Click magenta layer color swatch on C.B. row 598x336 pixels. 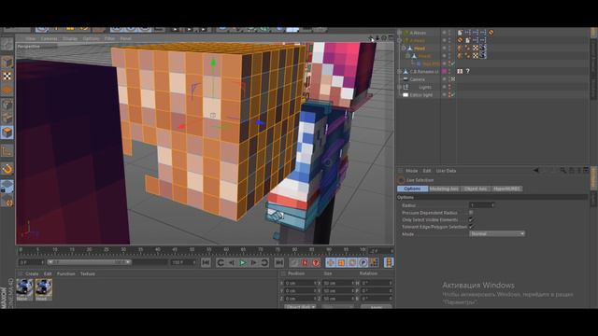[445, 71]
